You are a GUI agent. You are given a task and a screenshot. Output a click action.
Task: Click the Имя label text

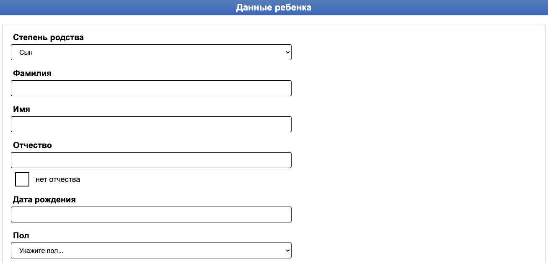point(21,109)
